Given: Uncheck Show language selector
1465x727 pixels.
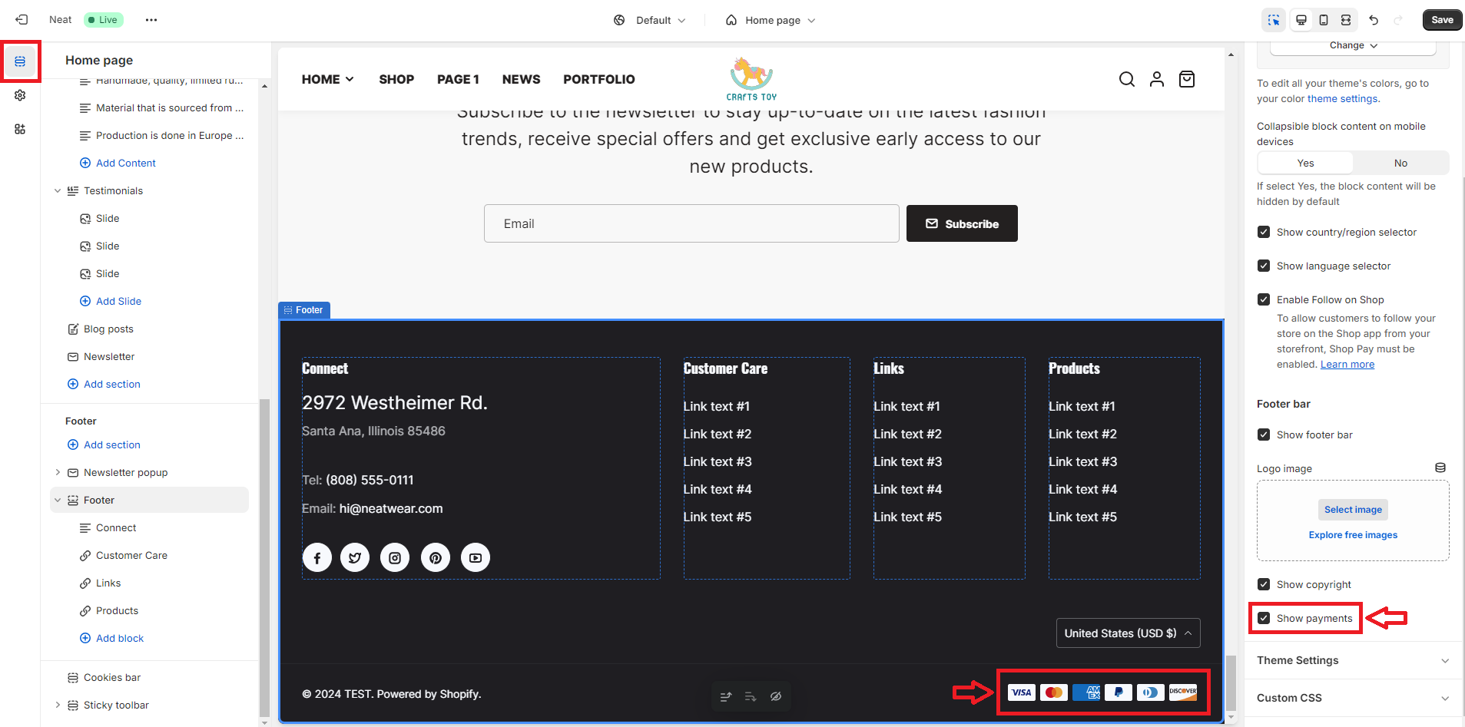Looking at the screenshot, I should pos(1264,266).
